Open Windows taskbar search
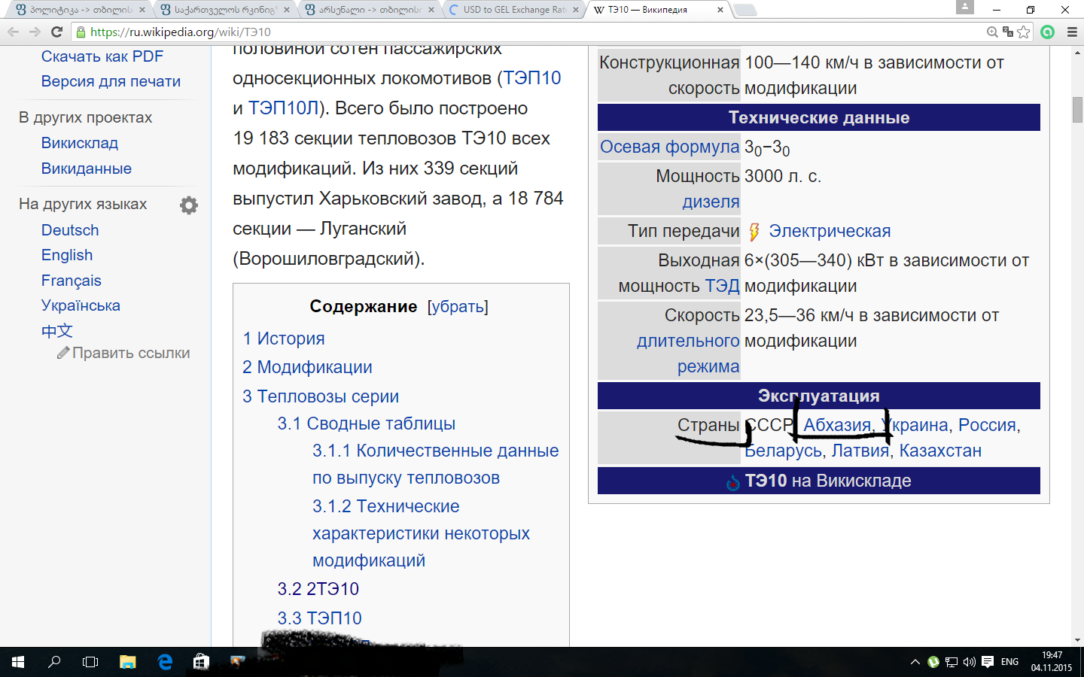This screenshot has width=1084, height=677. 54,662
